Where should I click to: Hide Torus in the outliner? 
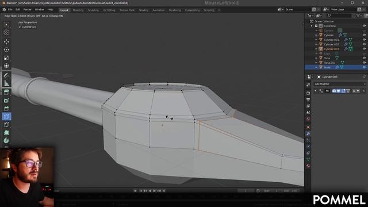pos(364,58)
